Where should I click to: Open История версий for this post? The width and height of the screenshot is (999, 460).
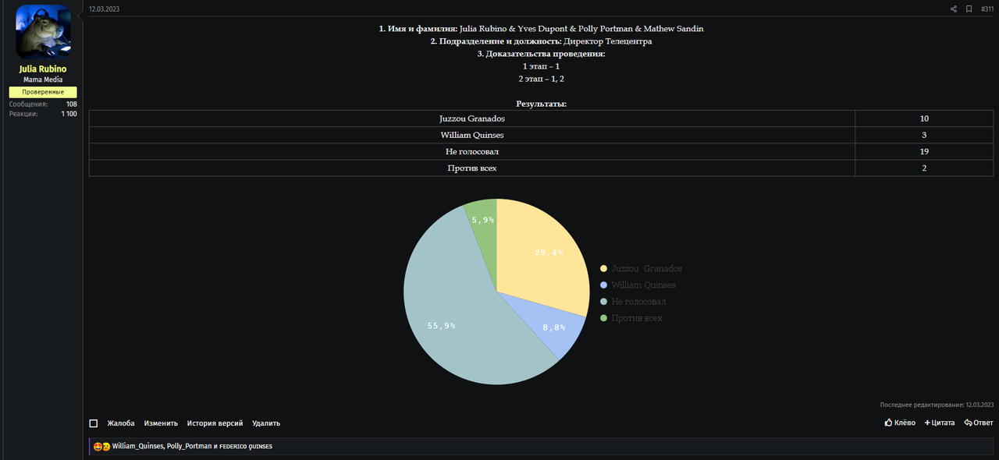pos(215,423)
